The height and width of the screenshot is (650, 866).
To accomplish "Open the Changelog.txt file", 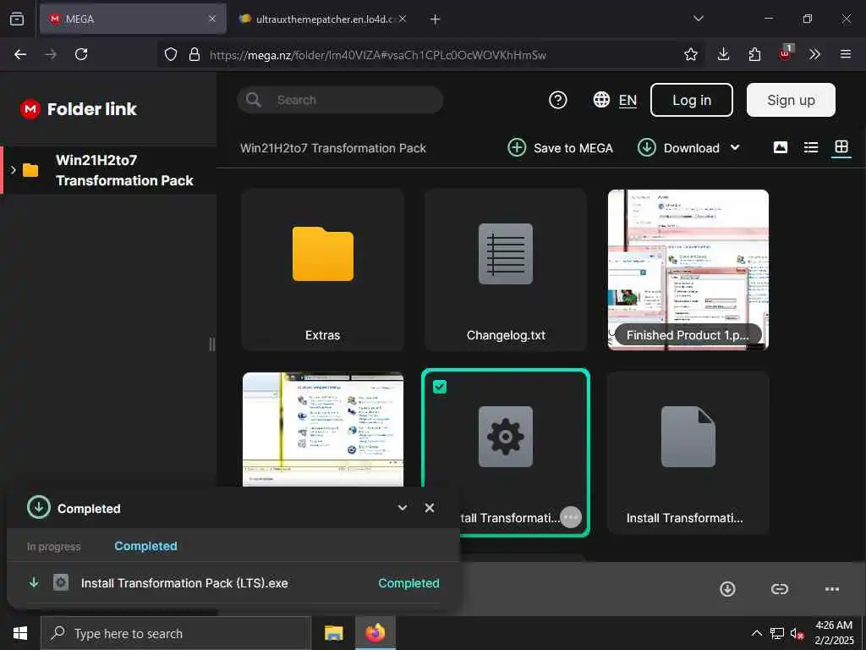I will coord(506,270).
